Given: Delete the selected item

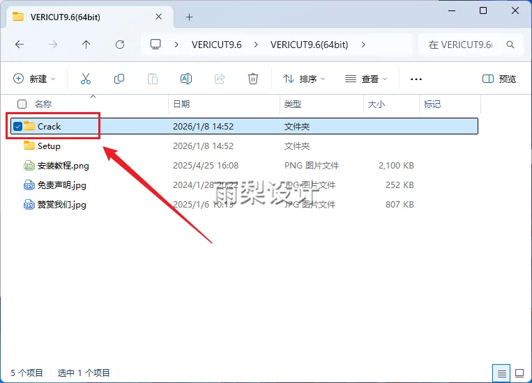Looking at the screenshot, I should coord(253,79).
